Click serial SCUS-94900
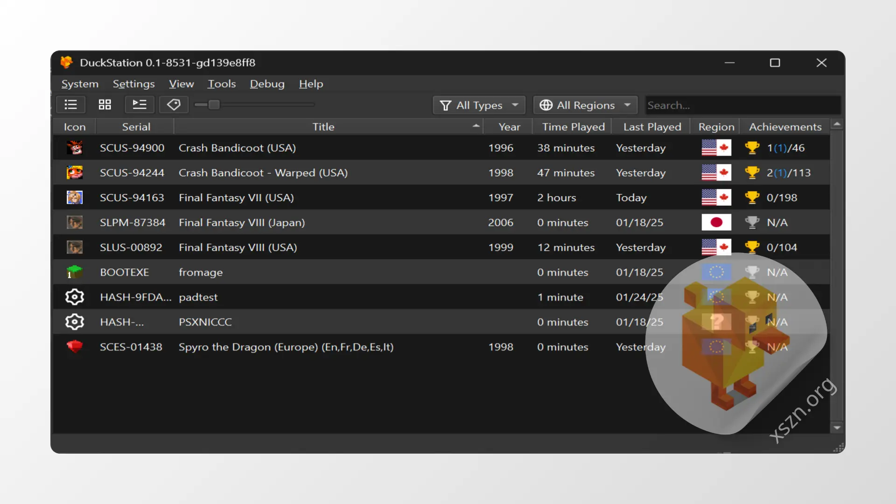896x504 pixels. tap(132, 148)
